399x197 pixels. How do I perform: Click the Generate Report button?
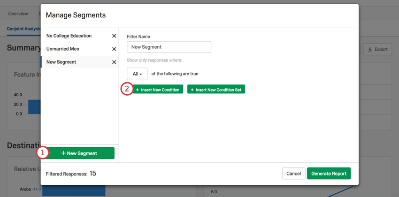click(x=329, y=174)
